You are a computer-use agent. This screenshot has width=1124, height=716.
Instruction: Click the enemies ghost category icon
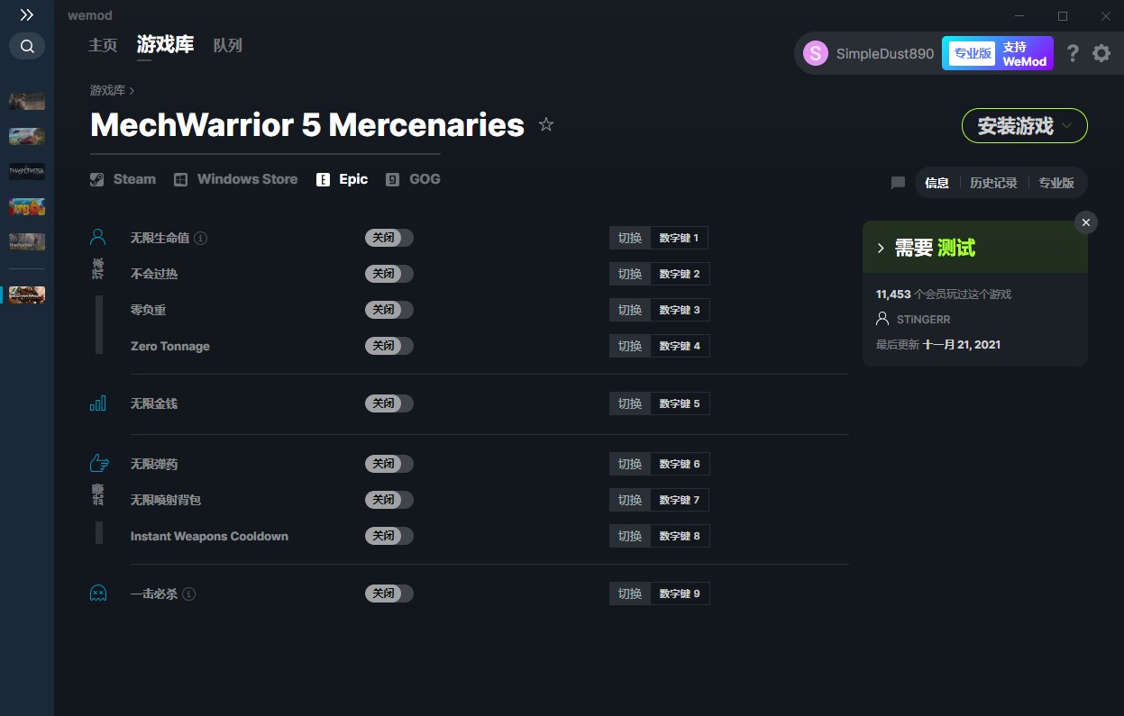click(x=98, y=594)
